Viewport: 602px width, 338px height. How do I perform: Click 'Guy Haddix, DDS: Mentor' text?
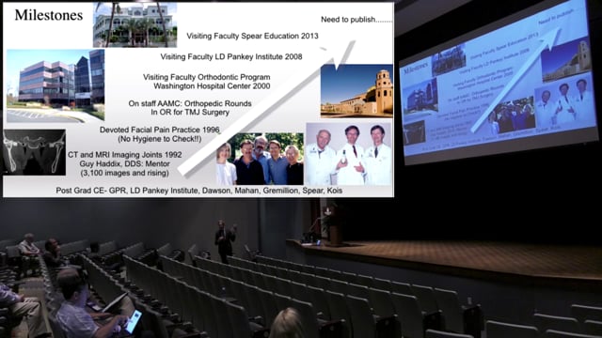click(125, 163)
